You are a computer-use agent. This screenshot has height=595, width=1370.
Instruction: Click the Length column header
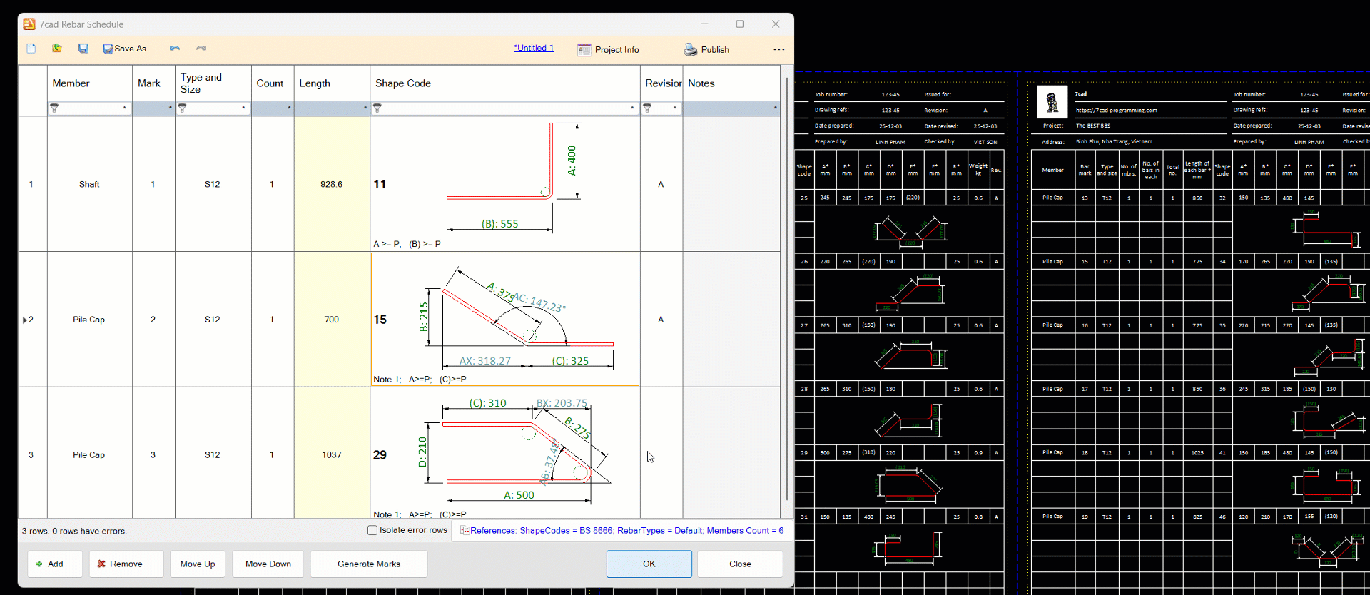pyautogui.click(x=315, y=83)
